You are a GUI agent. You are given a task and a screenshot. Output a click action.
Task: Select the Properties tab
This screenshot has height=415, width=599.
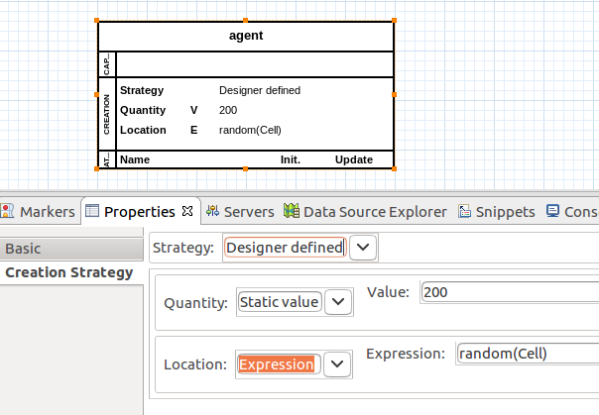tap(140, 212)
